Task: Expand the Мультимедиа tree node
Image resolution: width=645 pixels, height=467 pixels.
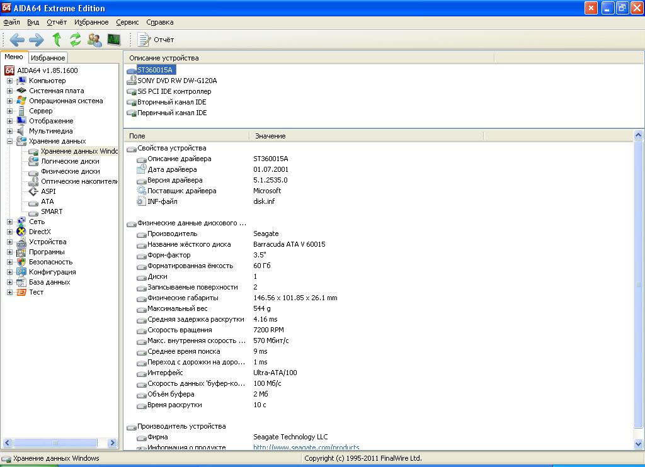Action: [9, 131]
